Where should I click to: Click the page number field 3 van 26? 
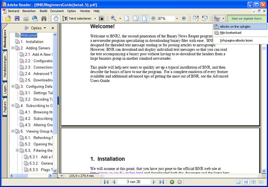tap(134, 182)
